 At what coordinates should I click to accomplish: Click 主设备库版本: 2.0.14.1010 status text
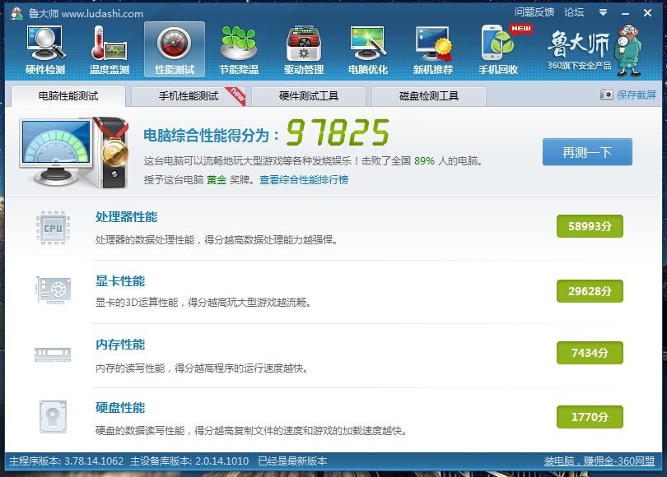189,461
